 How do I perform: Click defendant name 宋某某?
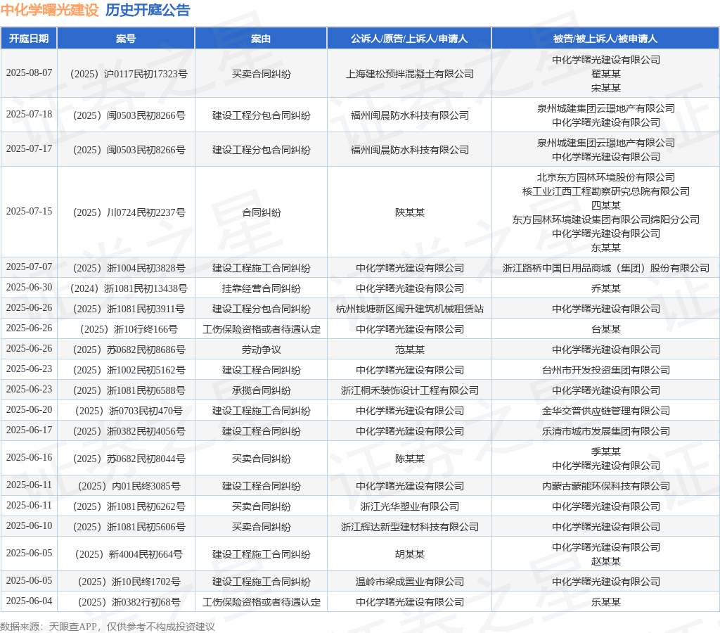pyautogui.click(x=605, y=88)
